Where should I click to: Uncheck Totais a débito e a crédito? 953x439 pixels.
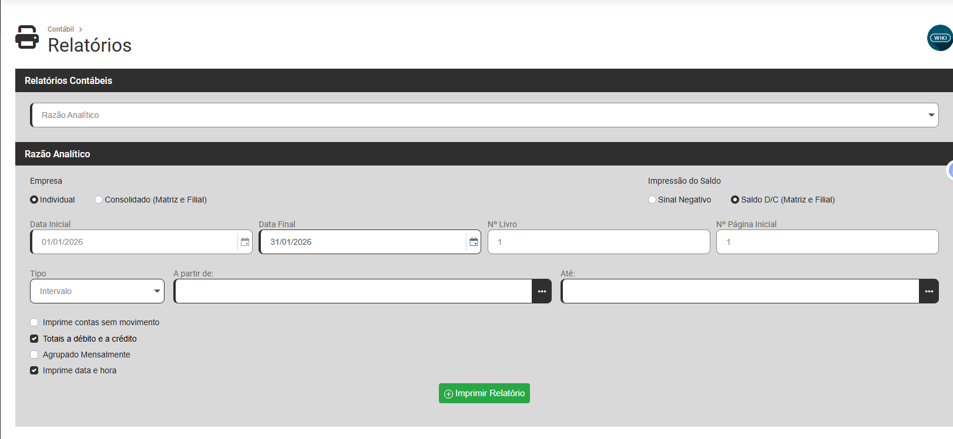pyautogui.click(x=34, y=339)
